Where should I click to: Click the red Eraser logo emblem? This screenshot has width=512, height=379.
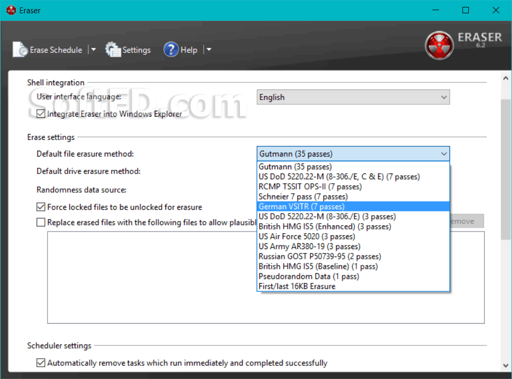click(439, 45)
